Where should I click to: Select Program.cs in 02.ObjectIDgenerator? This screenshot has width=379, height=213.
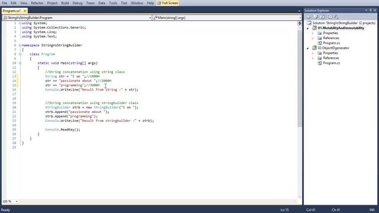[332, 63]
